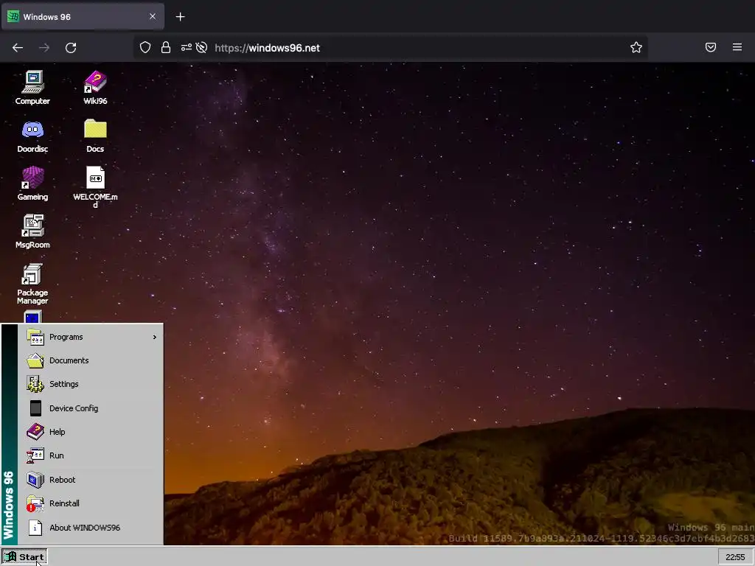Select the Programs menu entry
The image size is (755, 566).
coord(91,337)
